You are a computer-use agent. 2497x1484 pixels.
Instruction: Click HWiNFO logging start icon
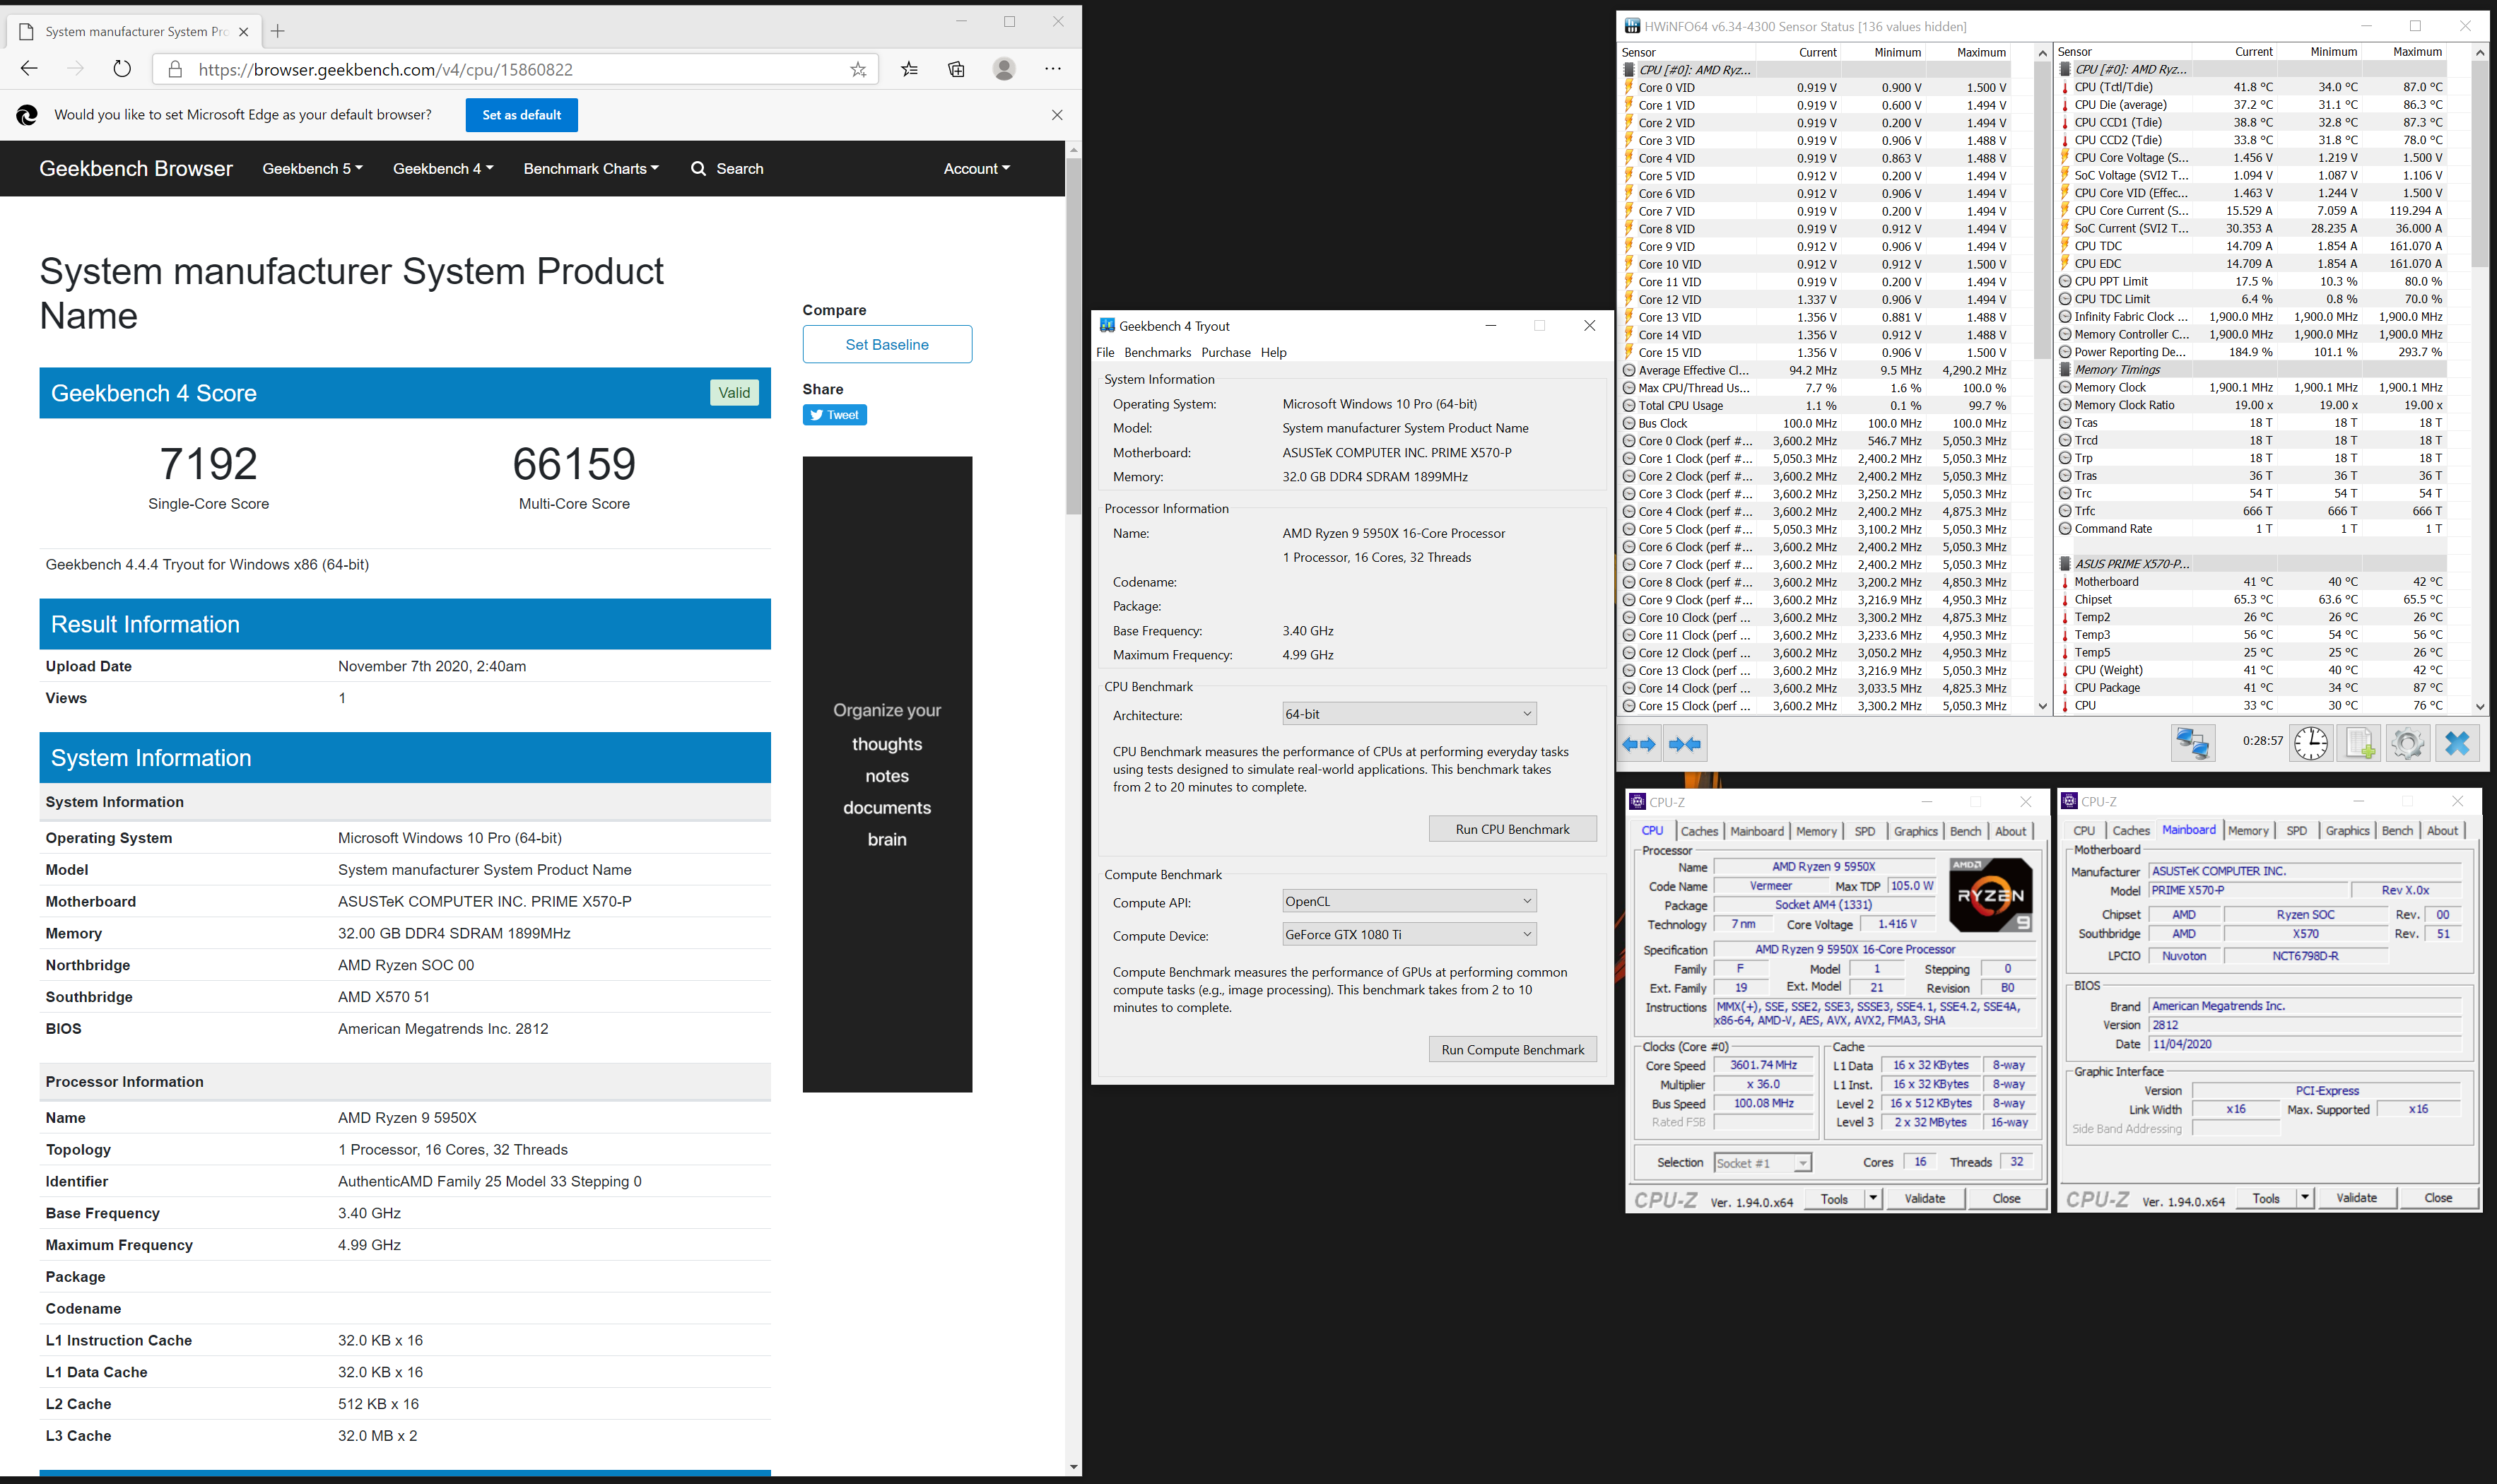(2360, 743)
